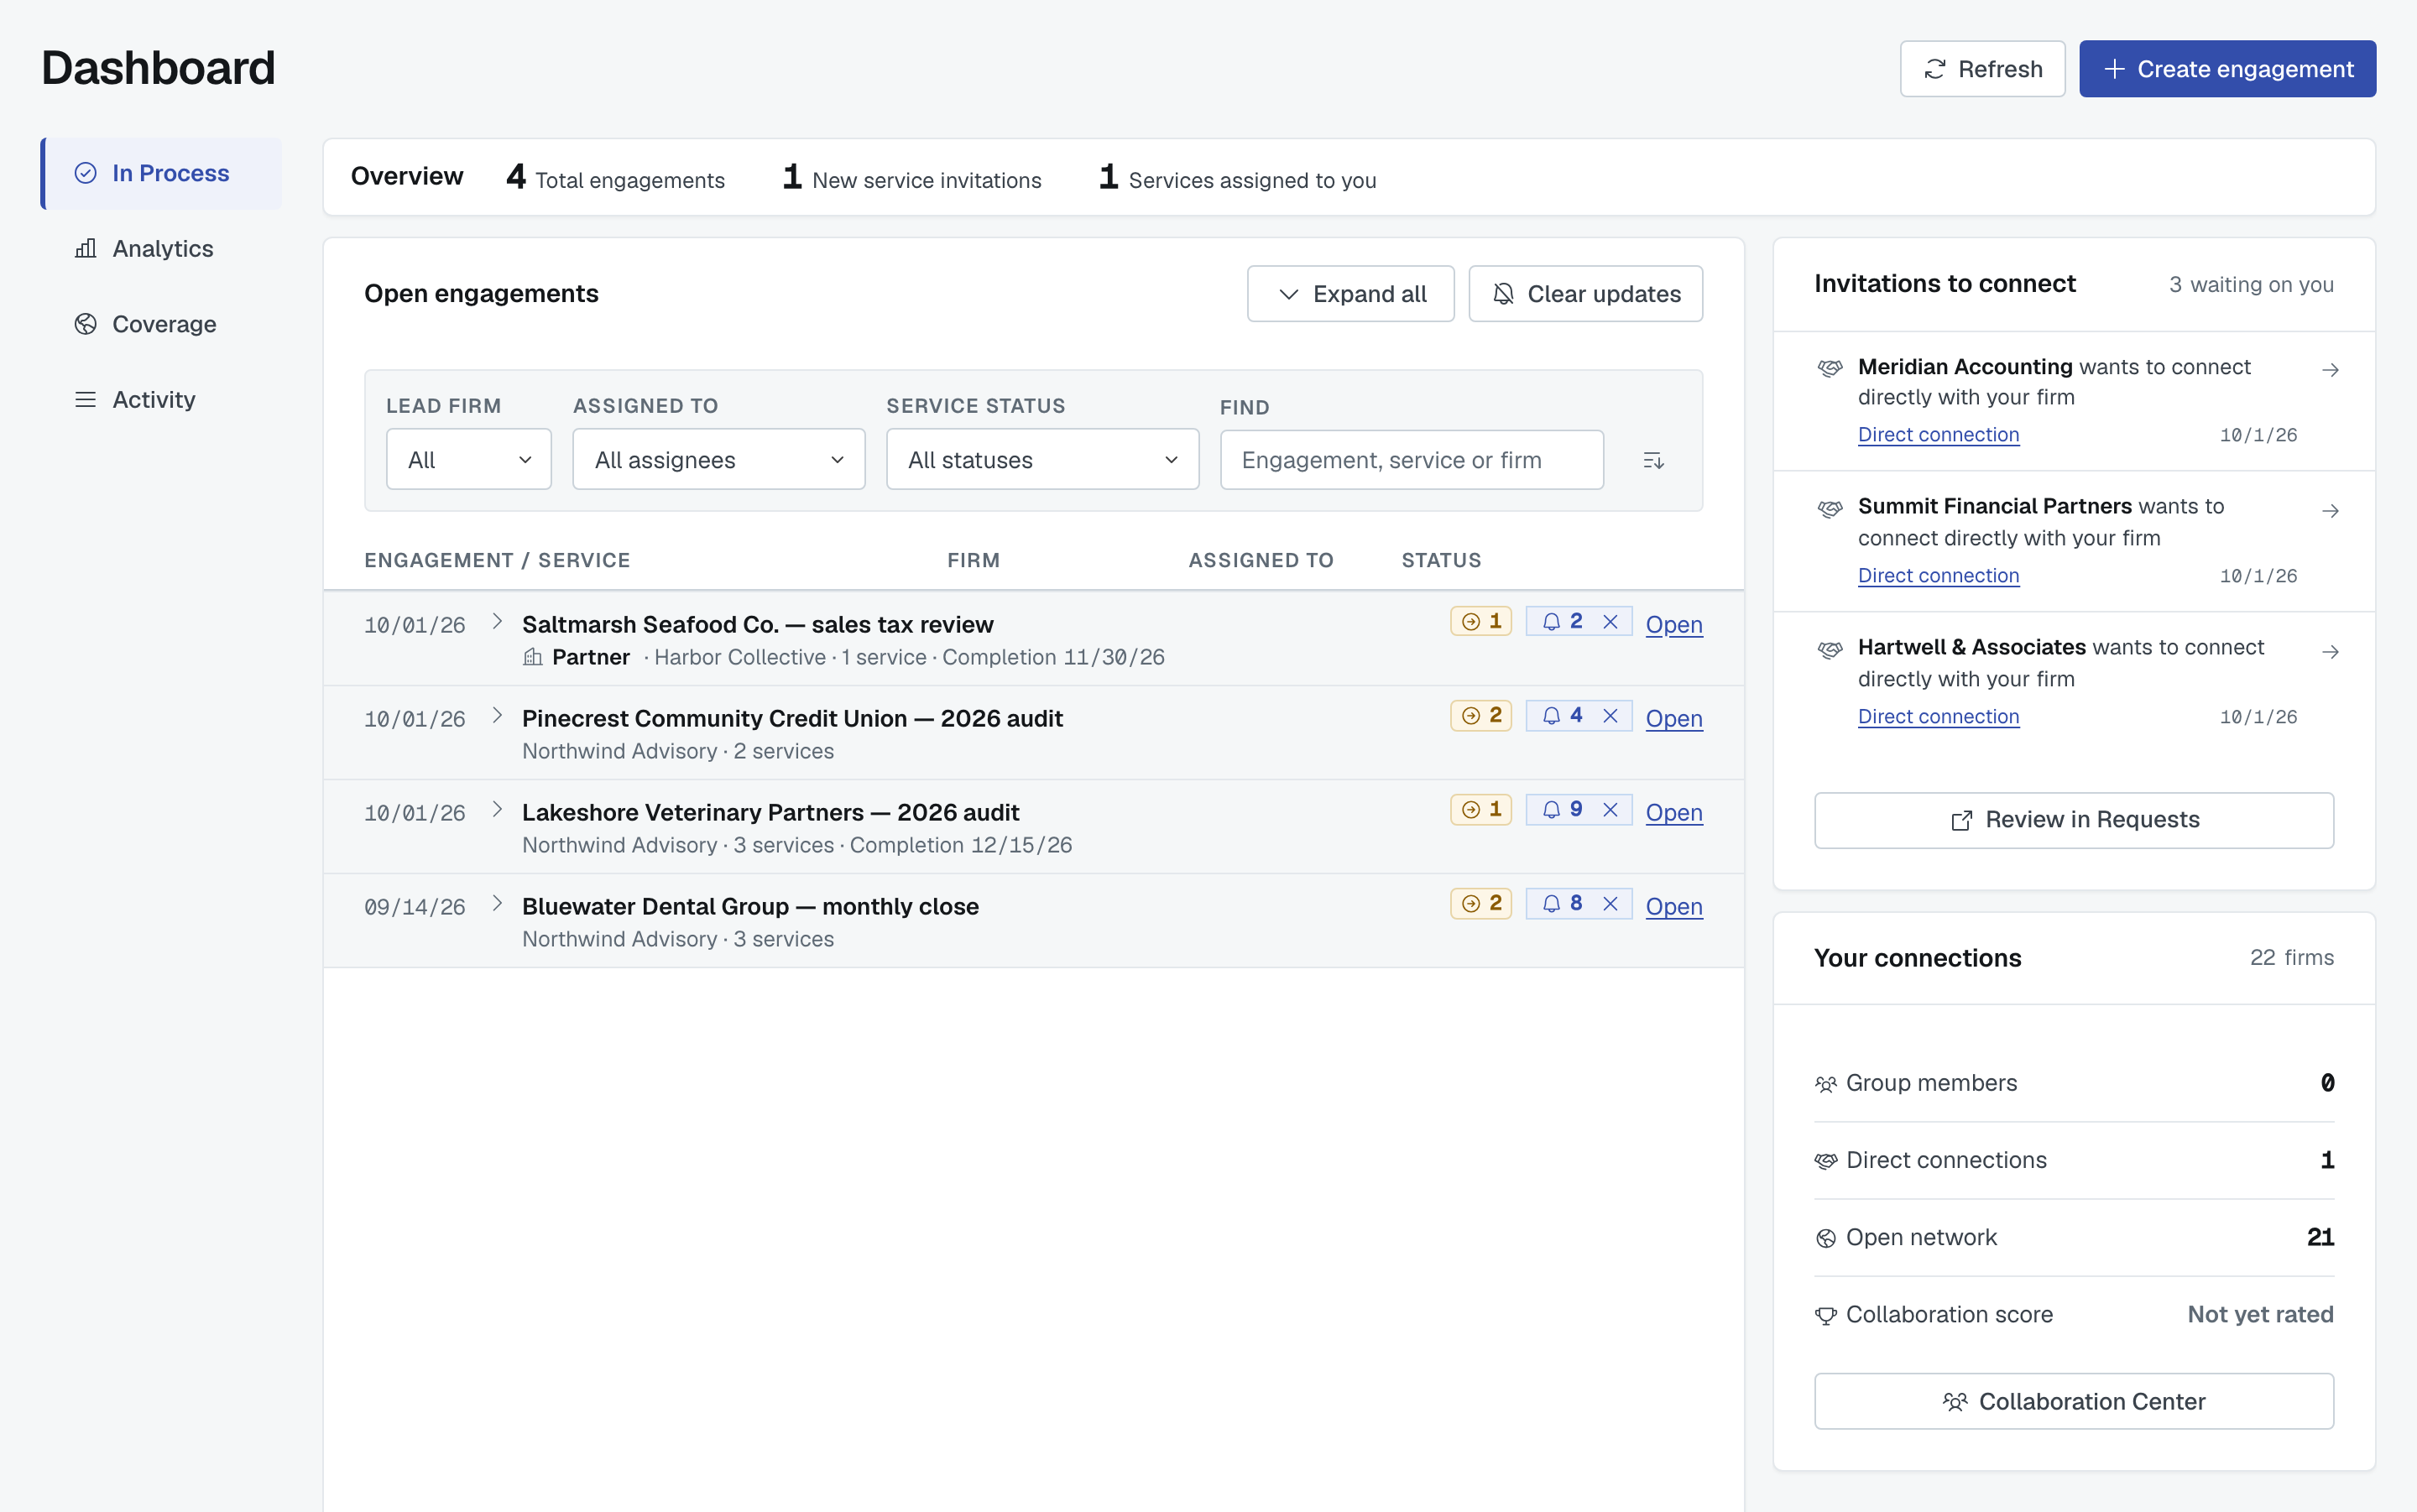
Task: Click Create engagement button
Action: 2227,69
